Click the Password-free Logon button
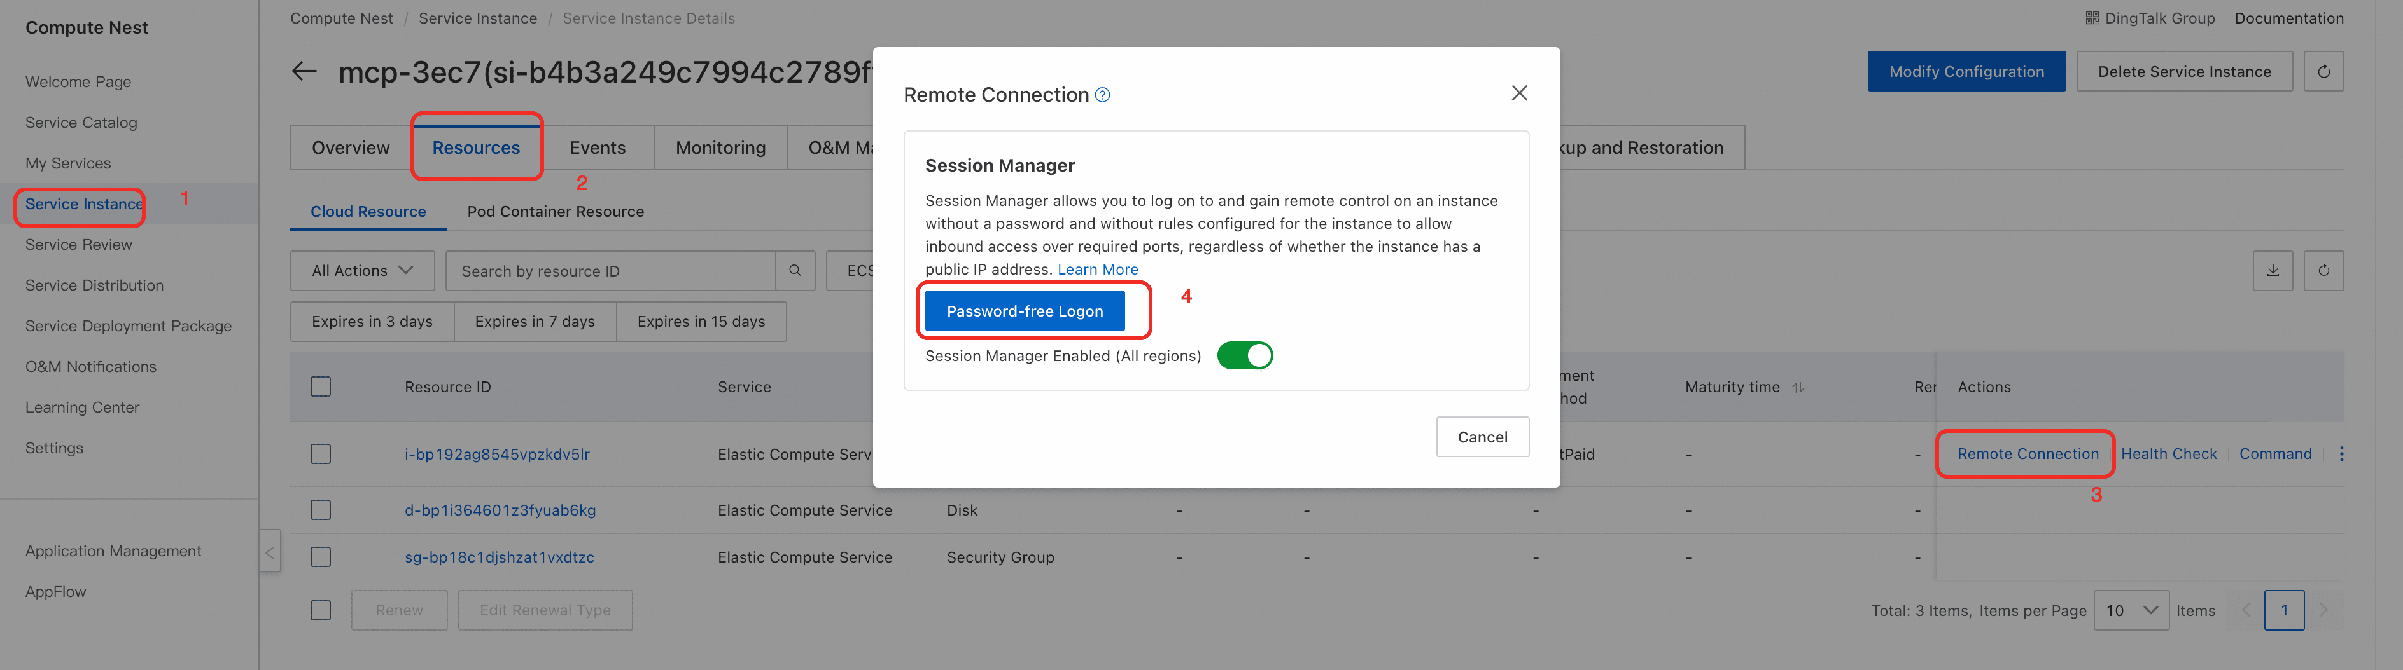This screenshot has height=670, width=2403. click(1024, 311)
